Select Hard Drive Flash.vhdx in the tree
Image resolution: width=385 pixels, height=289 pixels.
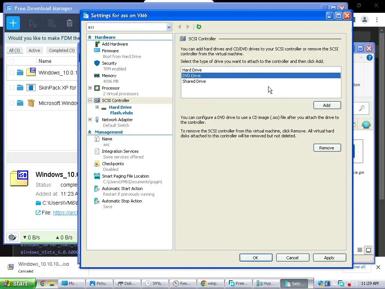click(x=121, y=110)
